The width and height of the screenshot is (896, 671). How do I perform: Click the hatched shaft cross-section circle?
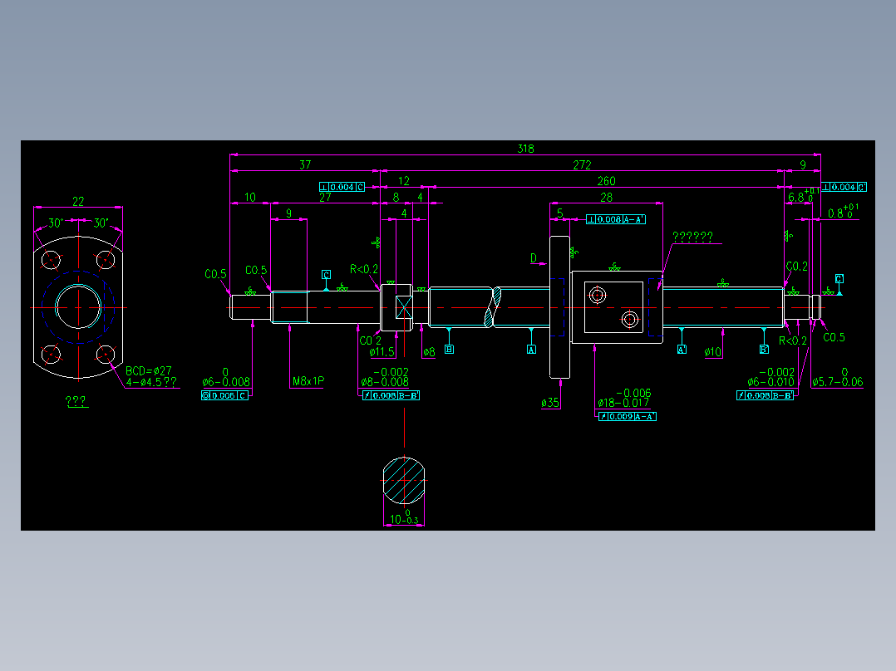coord(404,480)
